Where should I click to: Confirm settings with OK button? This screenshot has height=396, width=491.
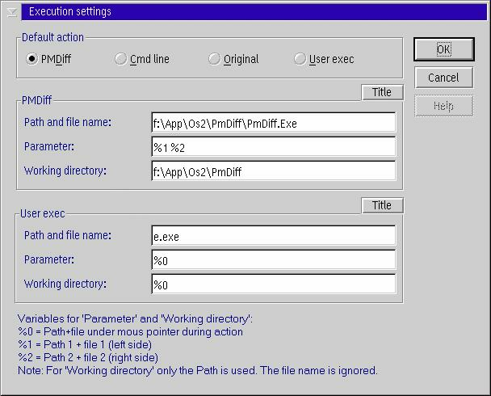tap(443, 49)
